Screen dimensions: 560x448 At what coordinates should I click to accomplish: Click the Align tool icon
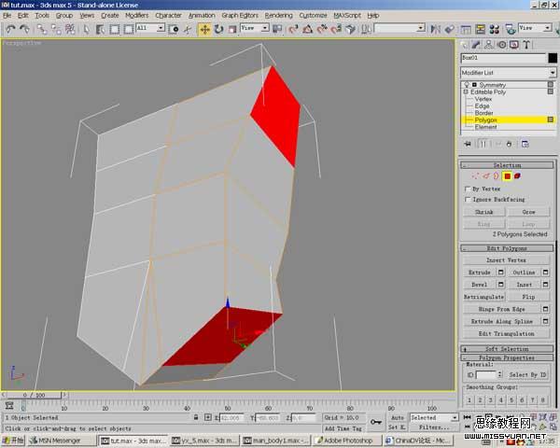point(449,29)
